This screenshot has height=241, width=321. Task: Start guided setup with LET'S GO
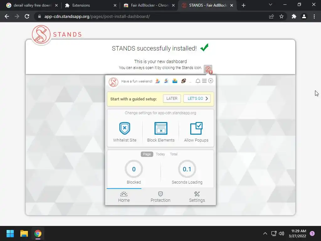197,99
